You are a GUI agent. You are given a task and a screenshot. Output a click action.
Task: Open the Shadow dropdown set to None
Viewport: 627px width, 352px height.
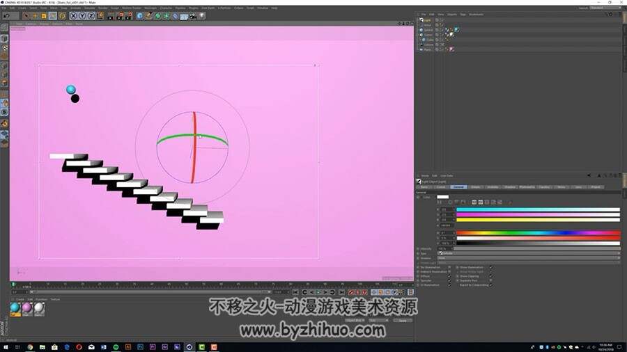click(529, 258)
